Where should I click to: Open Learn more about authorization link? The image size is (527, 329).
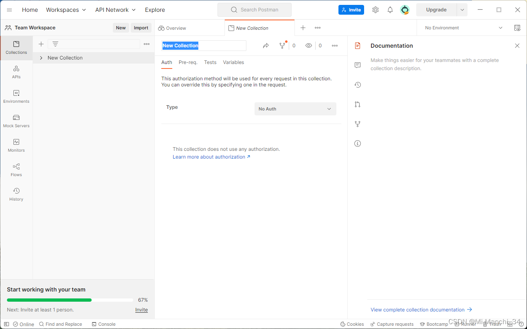(x=211, y=157)
